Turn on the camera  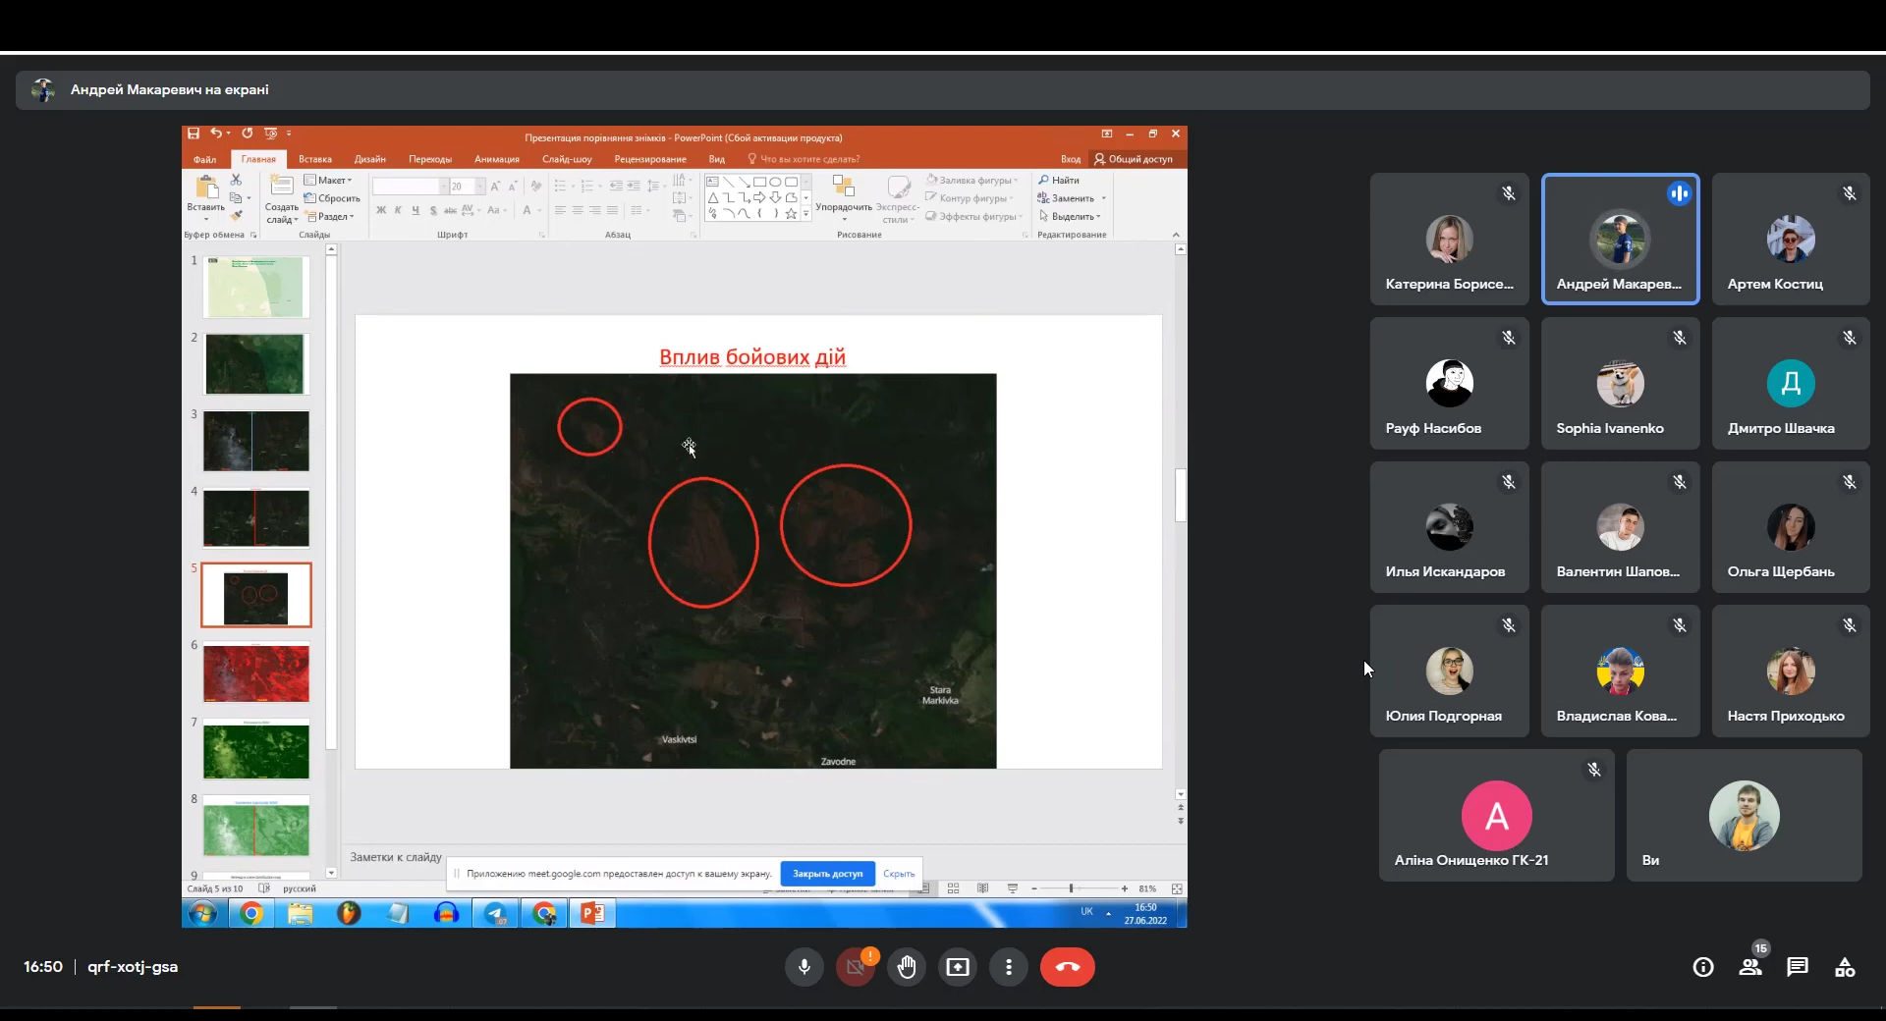pos(855,967)
